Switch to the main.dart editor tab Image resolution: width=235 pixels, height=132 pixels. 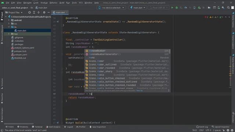[x=60, y=12]
